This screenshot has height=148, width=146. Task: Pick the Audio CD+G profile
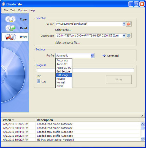click(x=64, y=68)
